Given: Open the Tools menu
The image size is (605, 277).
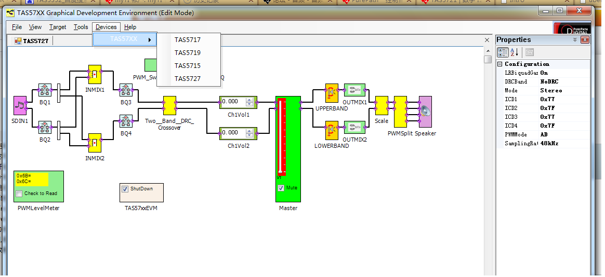Looking at the screenshot, I should (x=81, y=27).
